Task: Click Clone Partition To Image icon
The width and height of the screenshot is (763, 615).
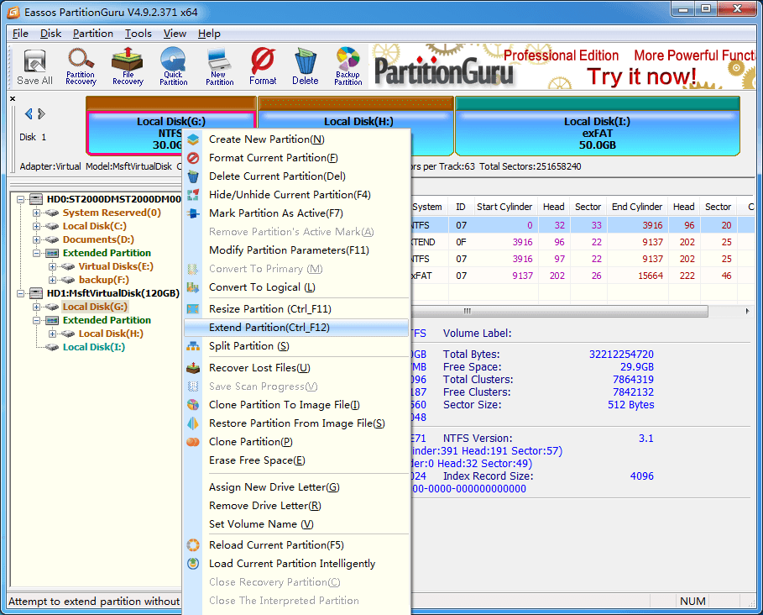Action: pos(193,405)
